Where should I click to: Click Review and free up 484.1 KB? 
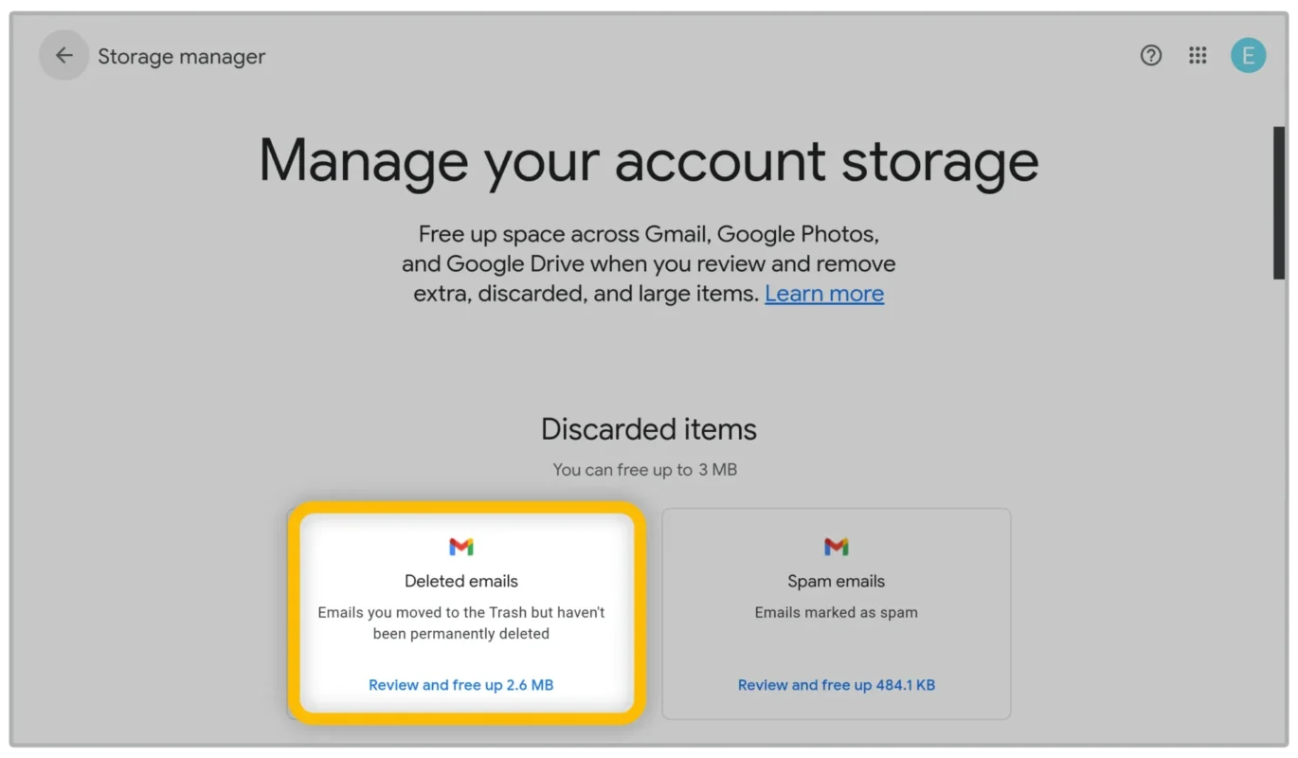point(835,684)
